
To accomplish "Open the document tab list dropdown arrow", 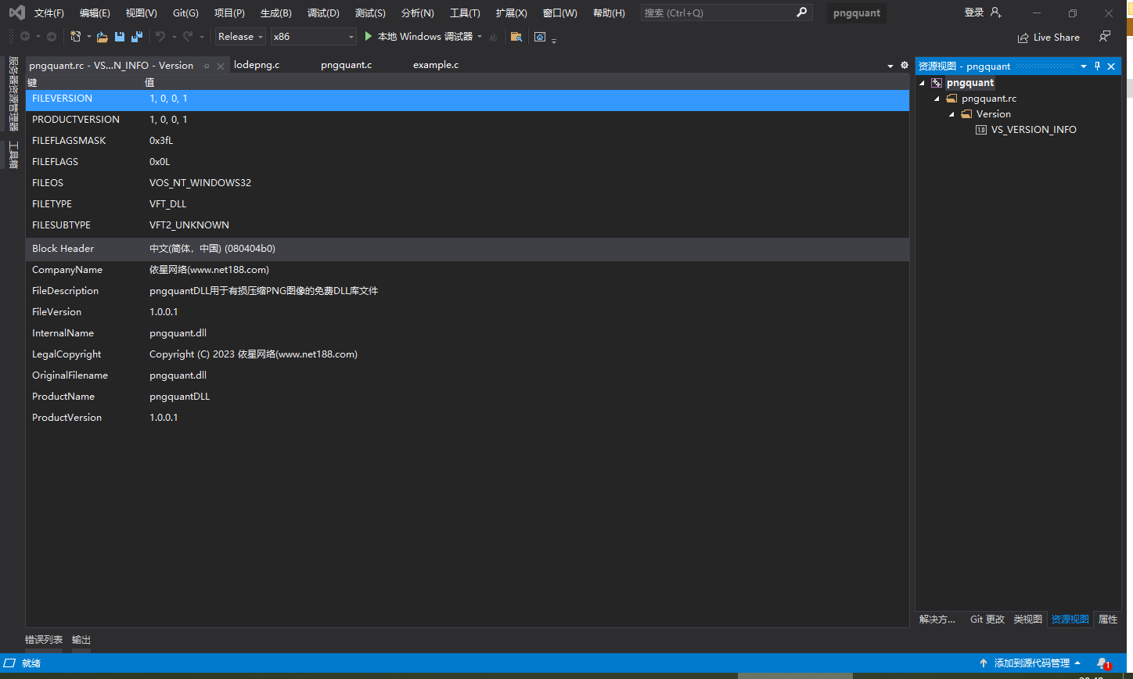I will click(890, 66).
